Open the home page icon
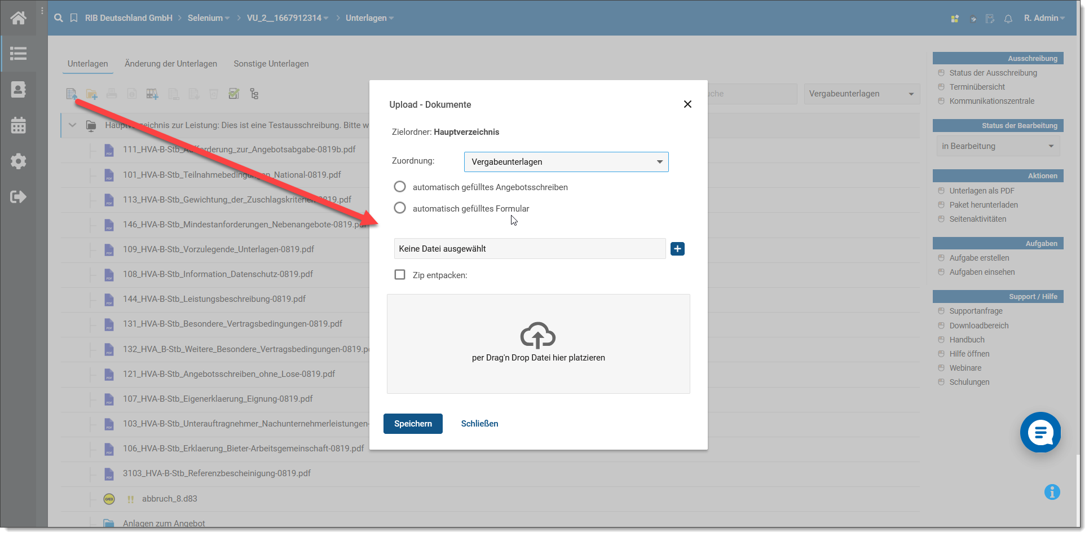The height and width of the screenshot is (536, 1089). [18, 18]
